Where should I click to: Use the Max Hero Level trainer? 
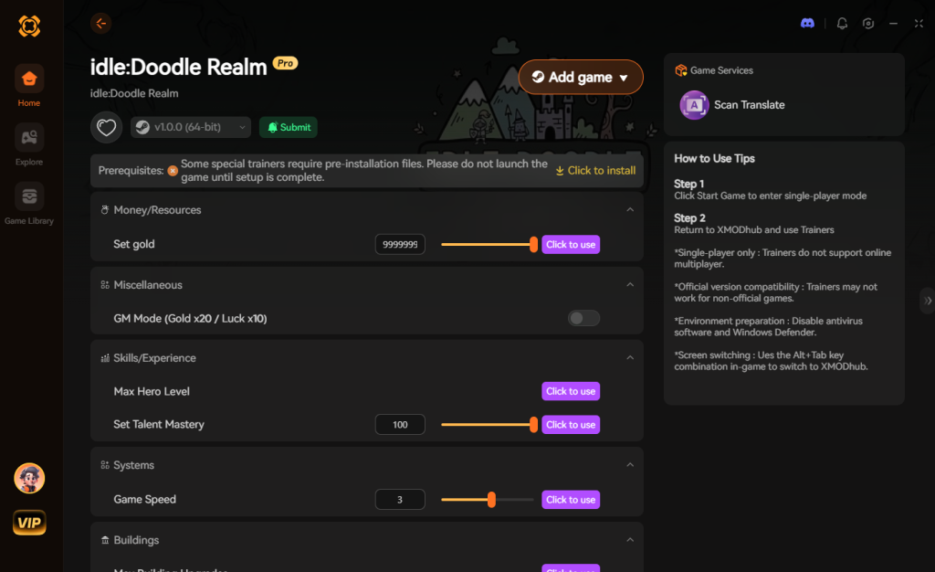[570, 391]
